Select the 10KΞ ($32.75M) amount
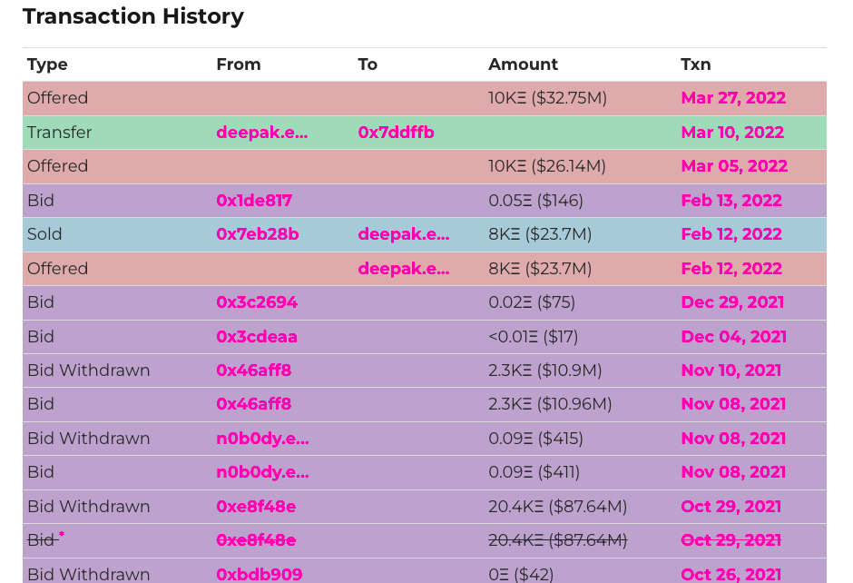The image size is (853, 583). 547,98
